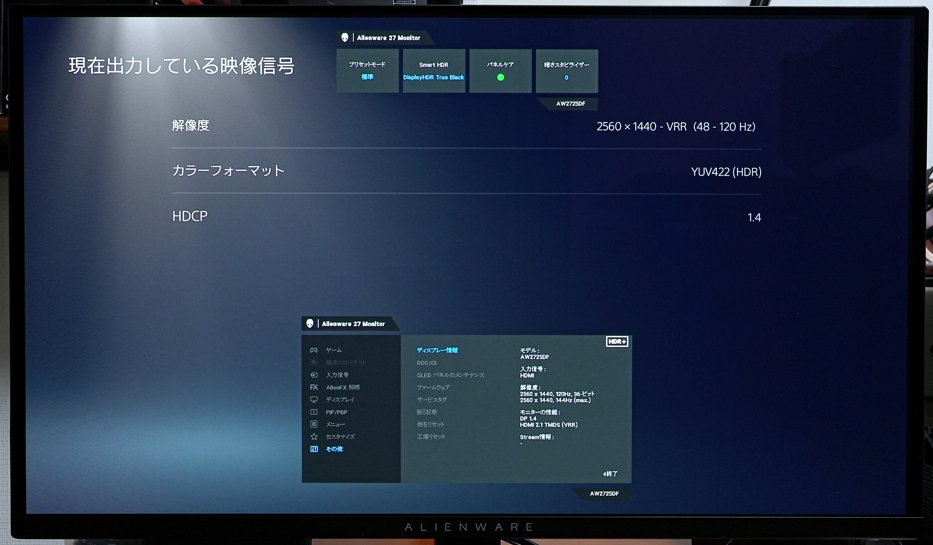Open AlienFX lighting via FX icon
Image resolution: width=933 pixels, height=545 pixels.
314,387
